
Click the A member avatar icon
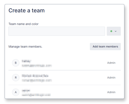(x=16, y=92)
